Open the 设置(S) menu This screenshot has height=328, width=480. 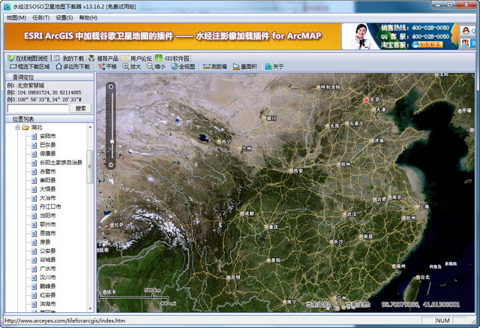pos(64,17)
